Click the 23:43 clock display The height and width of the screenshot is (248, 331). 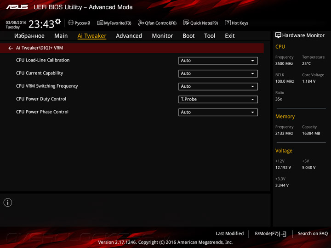click(41, 24)
